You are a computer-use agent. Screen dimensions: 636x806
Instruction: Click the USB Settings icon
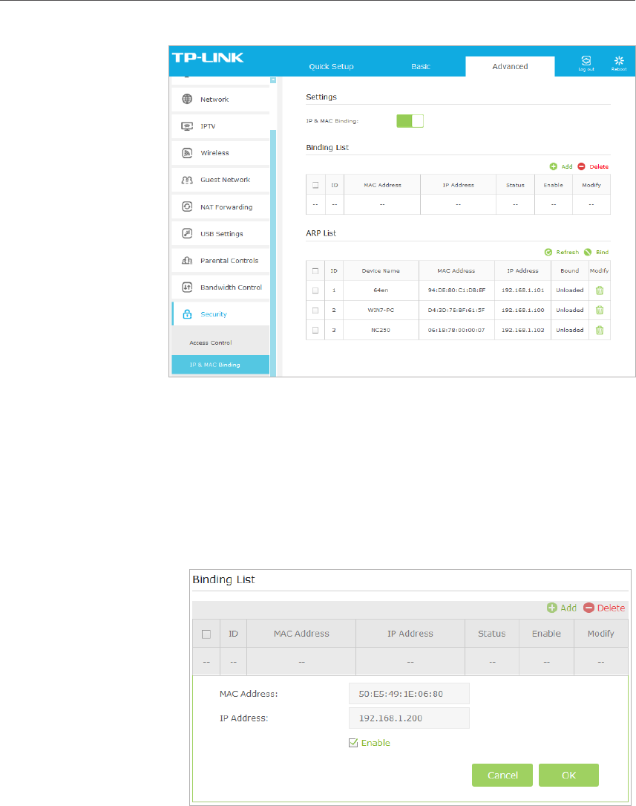[187, 233]
